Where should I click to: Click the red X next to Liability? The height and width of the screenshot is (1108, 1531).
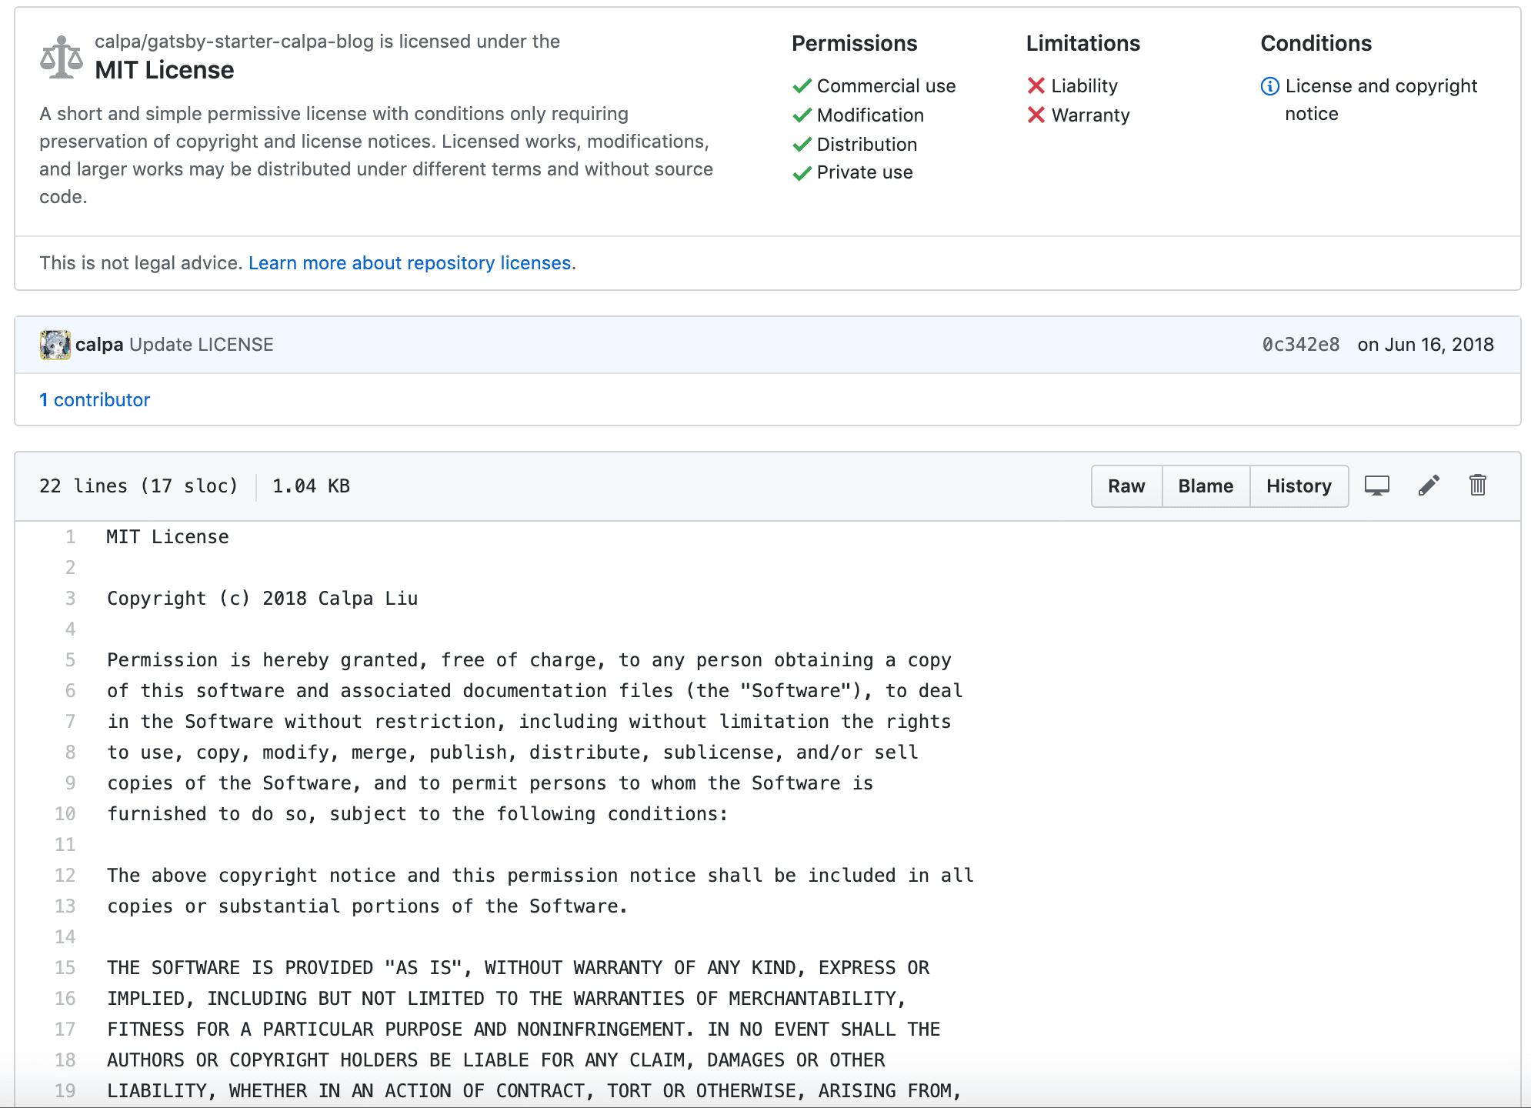[1036, 85]
